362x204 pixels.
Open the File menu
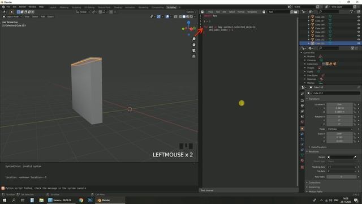pyautogui.click(x=8, y=7)
